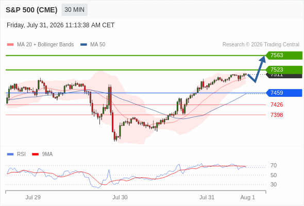This screenshot has width=304, height=206.
Task: Click the 'Research © 2026 Trading Central' text
Action: pyautogui.click(x=261, y=45)
